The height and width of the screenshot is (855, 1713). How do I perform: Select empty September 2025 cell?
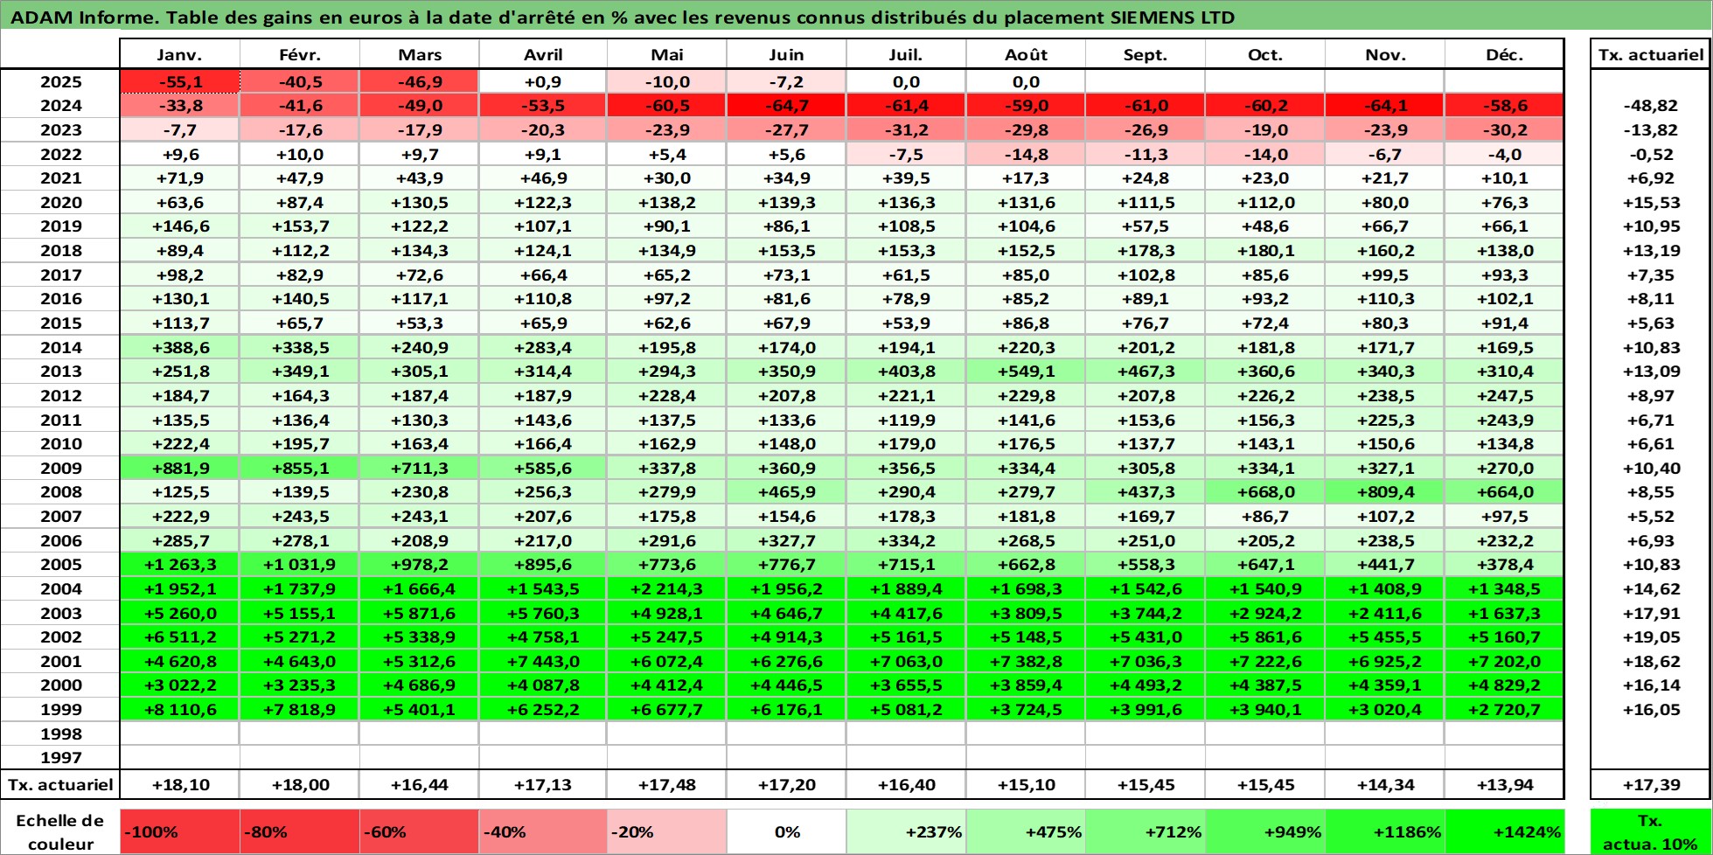(x=1145, y=82)
